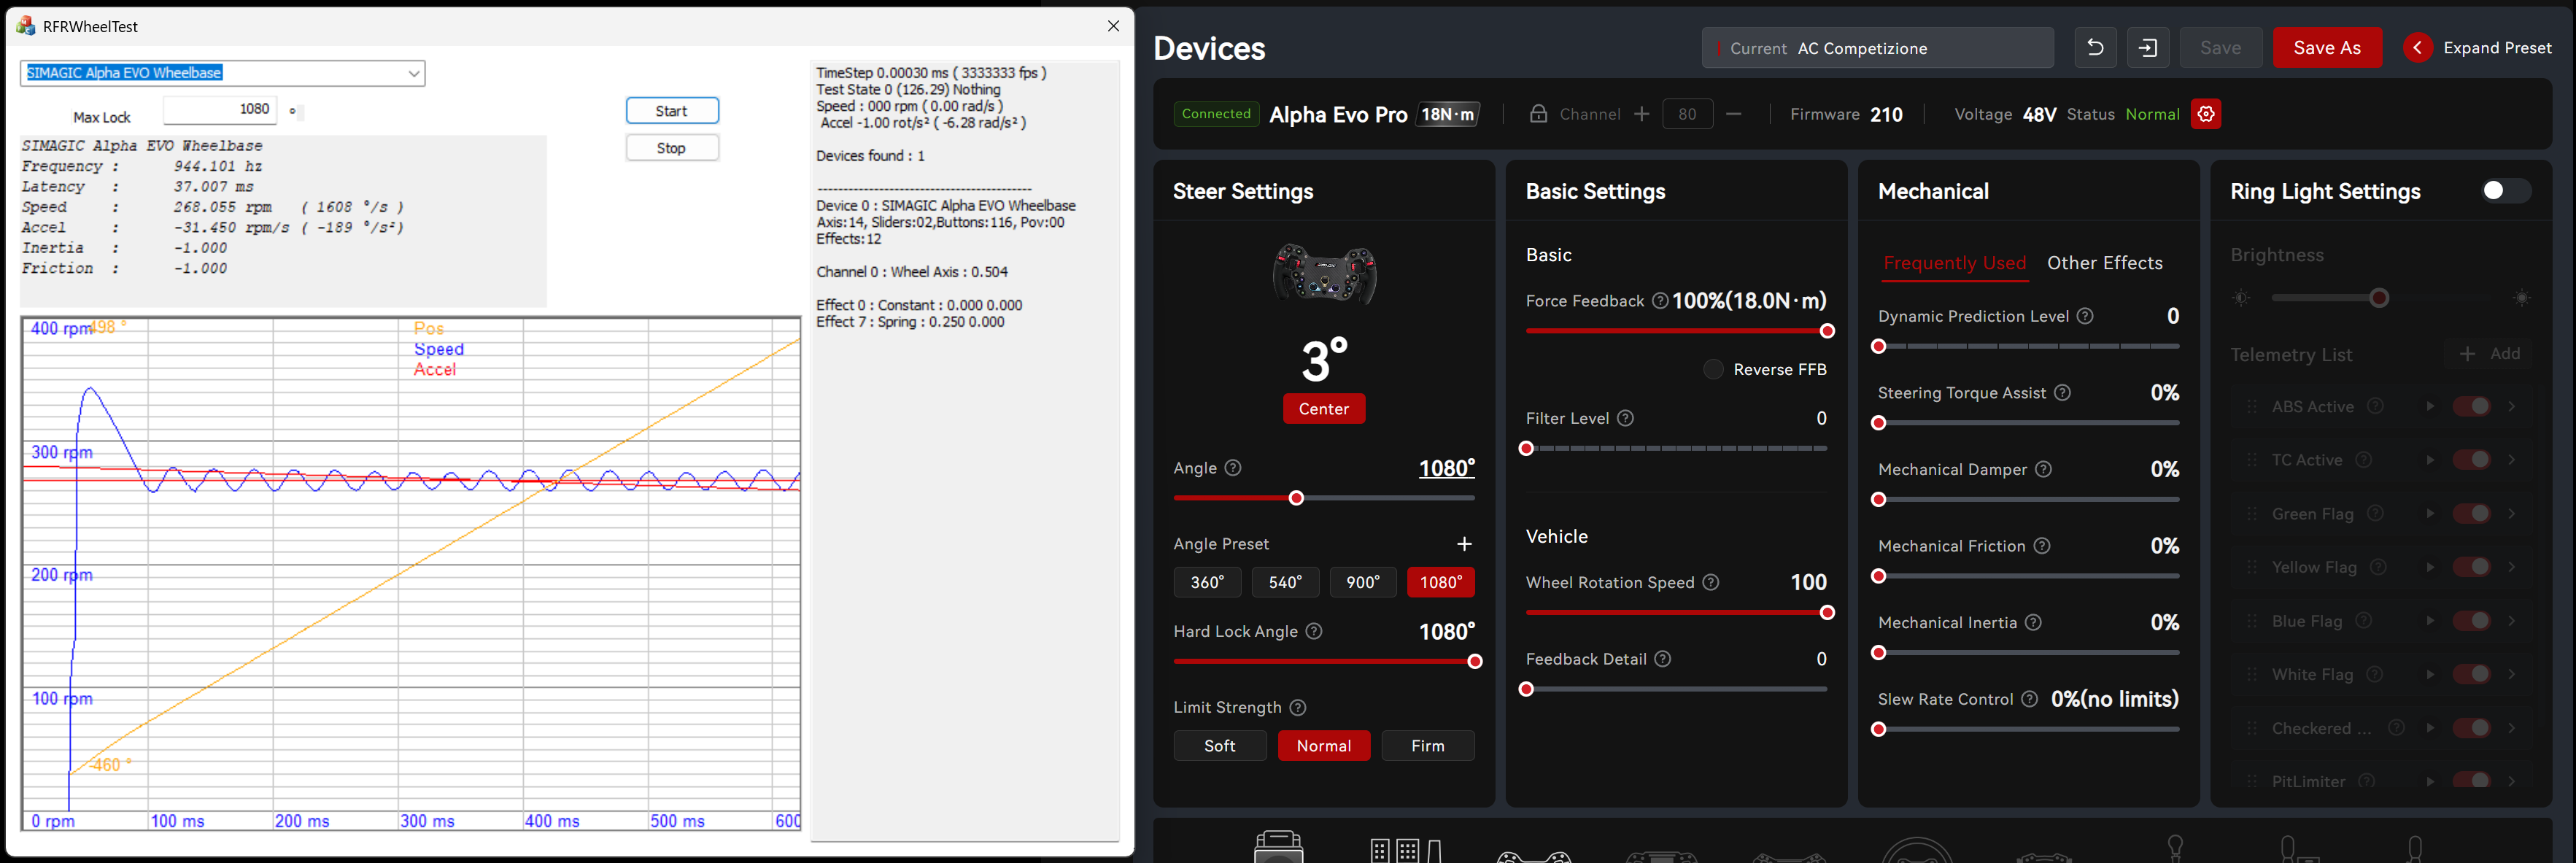The width and height of the screenshot is (2576, 863).
Task: Click the Max Lock input field
Action: point(219,109)
